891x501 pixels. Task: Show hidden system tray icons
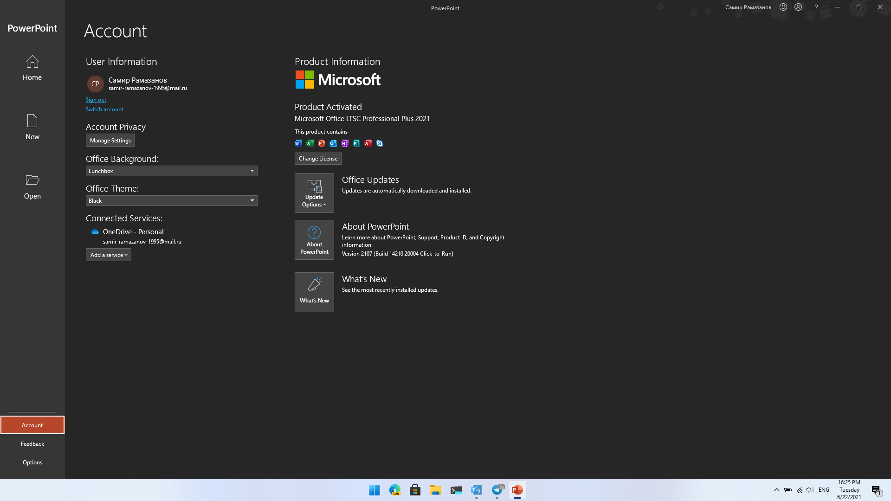click(x=776, y=490)
